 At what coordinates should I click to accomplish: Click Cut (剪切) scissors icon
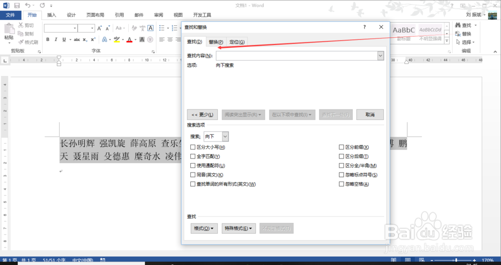tap(21, 25)
